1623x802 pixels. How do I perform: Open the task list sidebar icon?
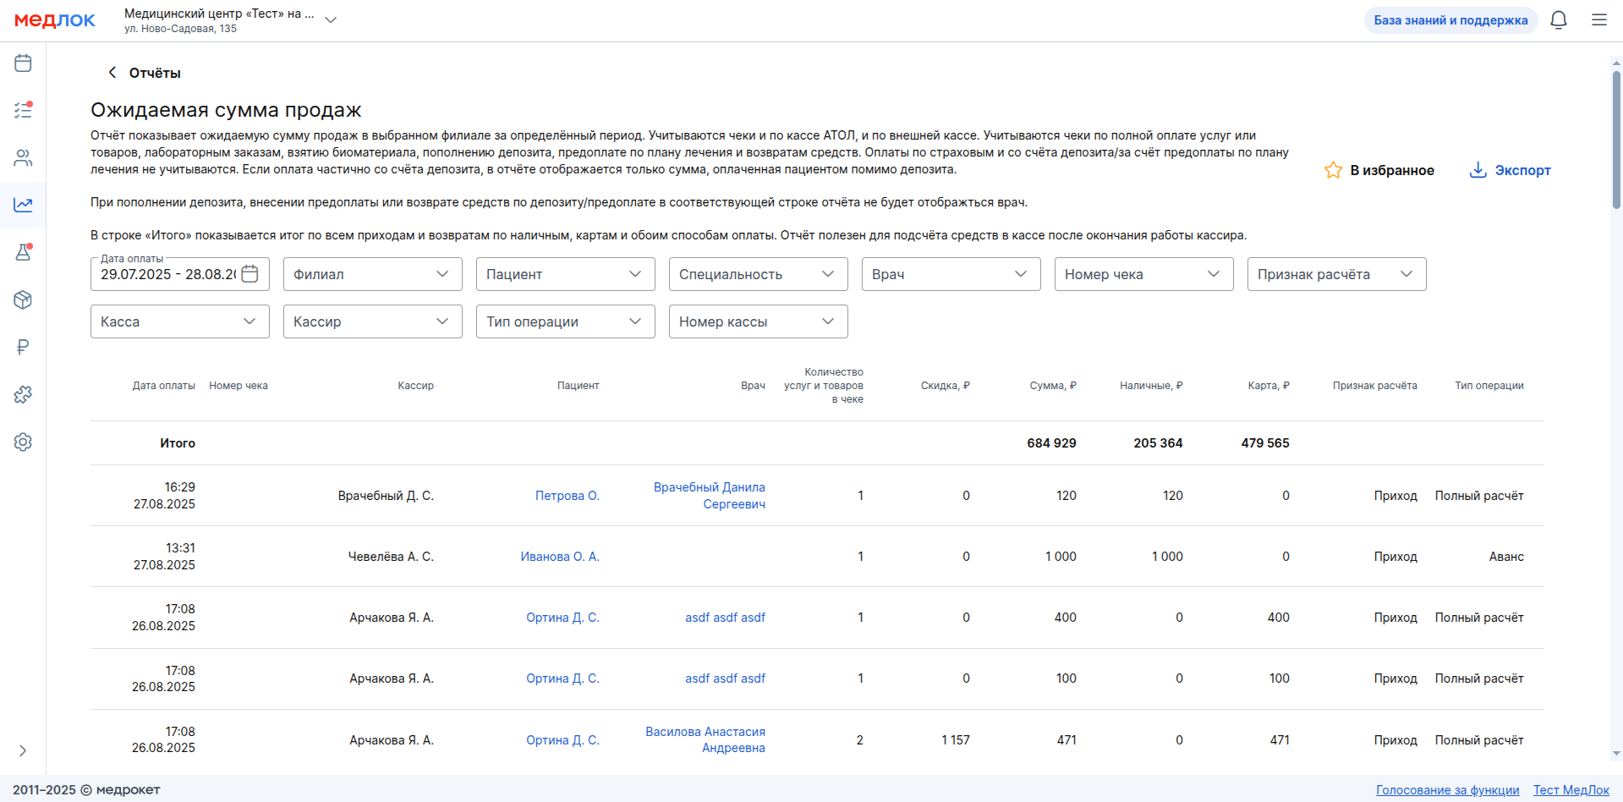(23, 110)
